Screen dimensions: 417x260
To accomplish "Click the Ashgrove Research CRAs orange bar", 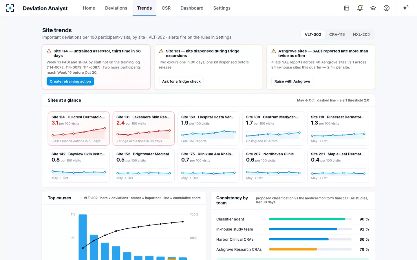I will pos(293,249).
